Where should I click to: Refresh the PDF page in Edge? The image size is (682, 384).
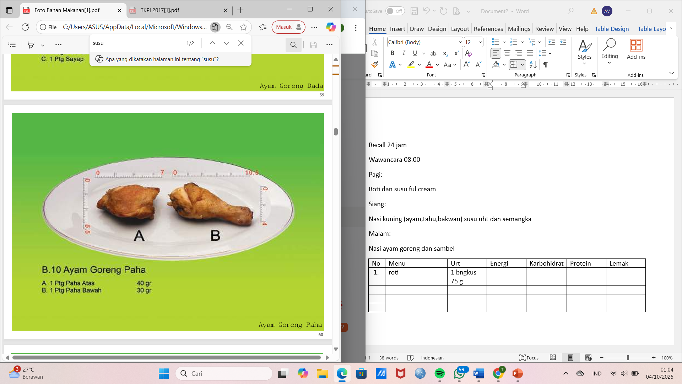coord(25,27)
